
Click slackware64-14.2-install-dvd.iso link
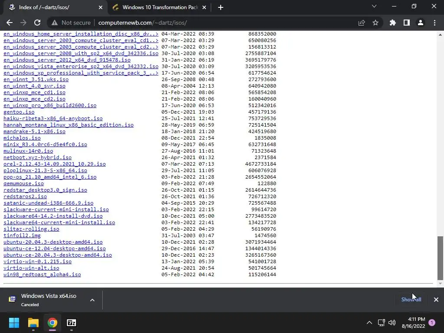tap(53, 216)
